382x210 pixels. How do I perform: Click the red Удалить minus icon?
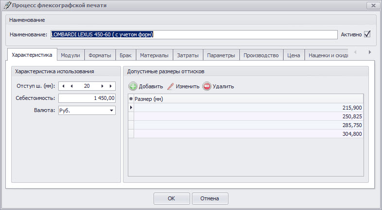coord(207,86)
